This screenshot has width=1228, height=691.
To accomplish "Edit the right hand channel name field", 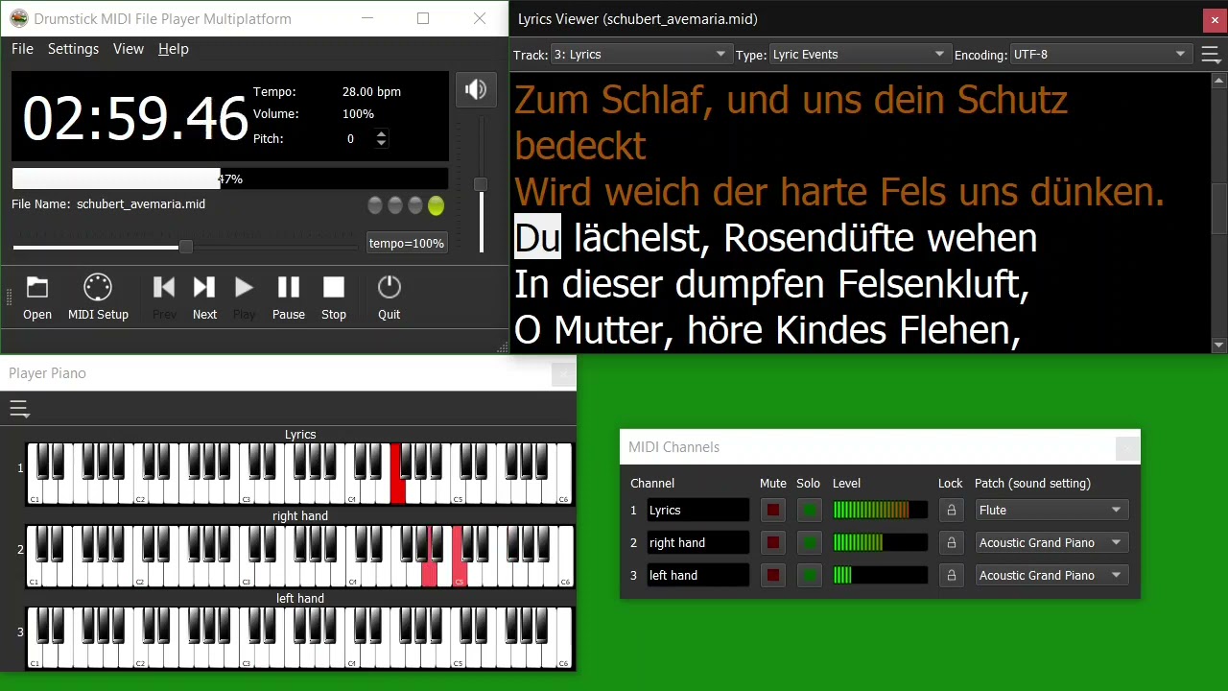I will tap(697, 543).
